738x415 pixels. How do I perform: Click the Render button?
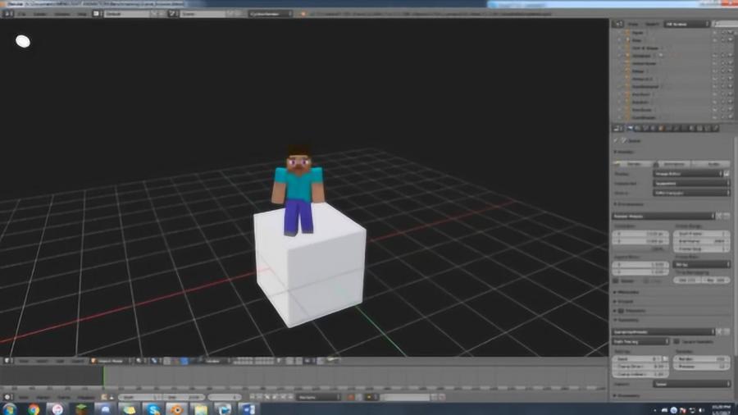tap(633, 164)
